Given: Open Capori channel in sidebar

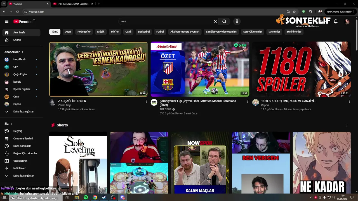Looking at the screenshot, I should click(21, 104).
